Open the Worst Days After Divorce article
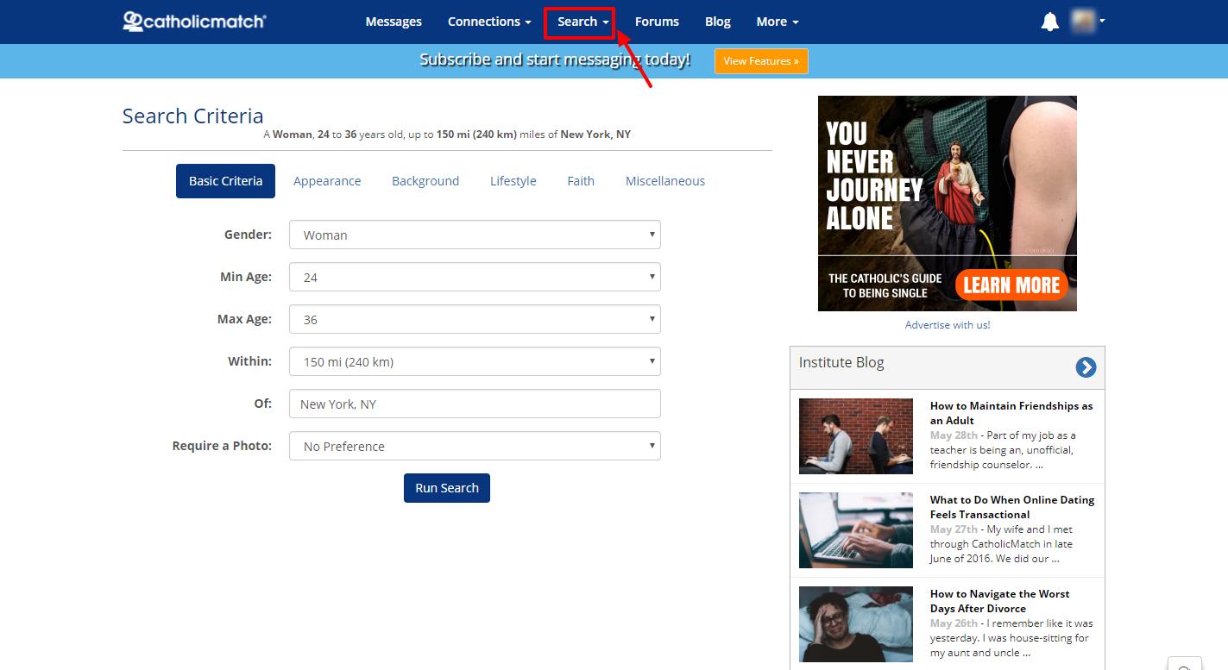Image resolution: width=1228 pixels, height=670 pixels. (999, 601)
